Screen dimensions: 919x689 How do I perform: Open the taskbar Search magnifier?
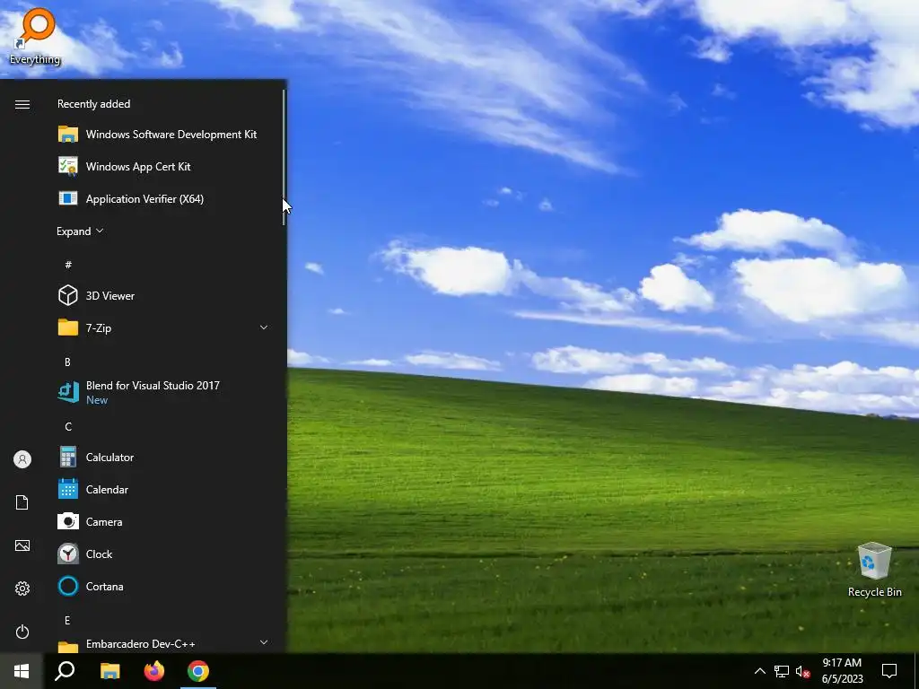tap(65, 671)
